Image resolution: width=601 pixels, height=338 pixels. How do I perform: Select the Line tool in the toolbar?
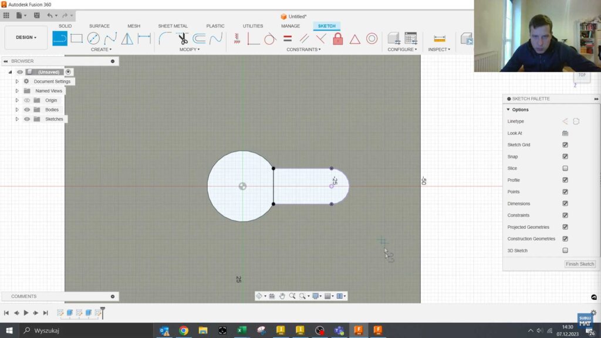pos(60,38)
